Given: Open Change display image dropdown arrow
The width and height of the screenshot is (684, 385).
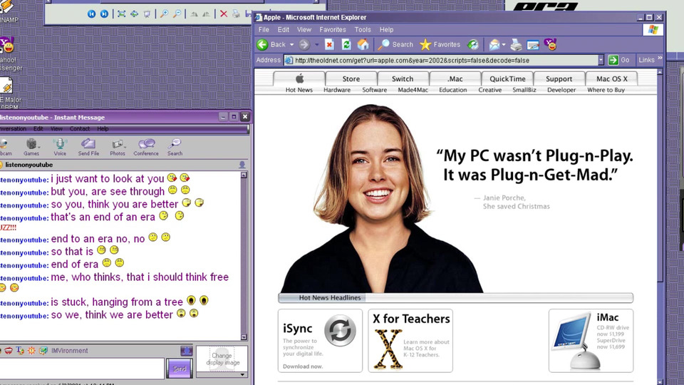Looking at the screenshot, I should pos(242,374).
